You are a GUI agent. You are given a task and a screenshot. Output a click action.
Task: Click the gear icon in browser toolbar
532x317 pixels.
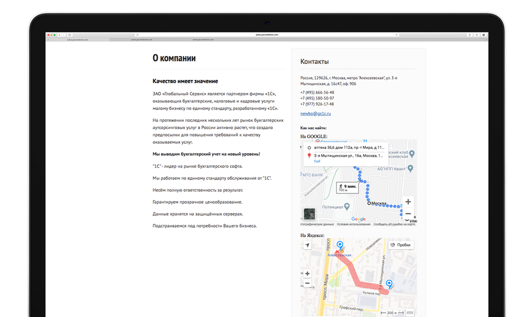pyautogui.click(x=484, y=35)
